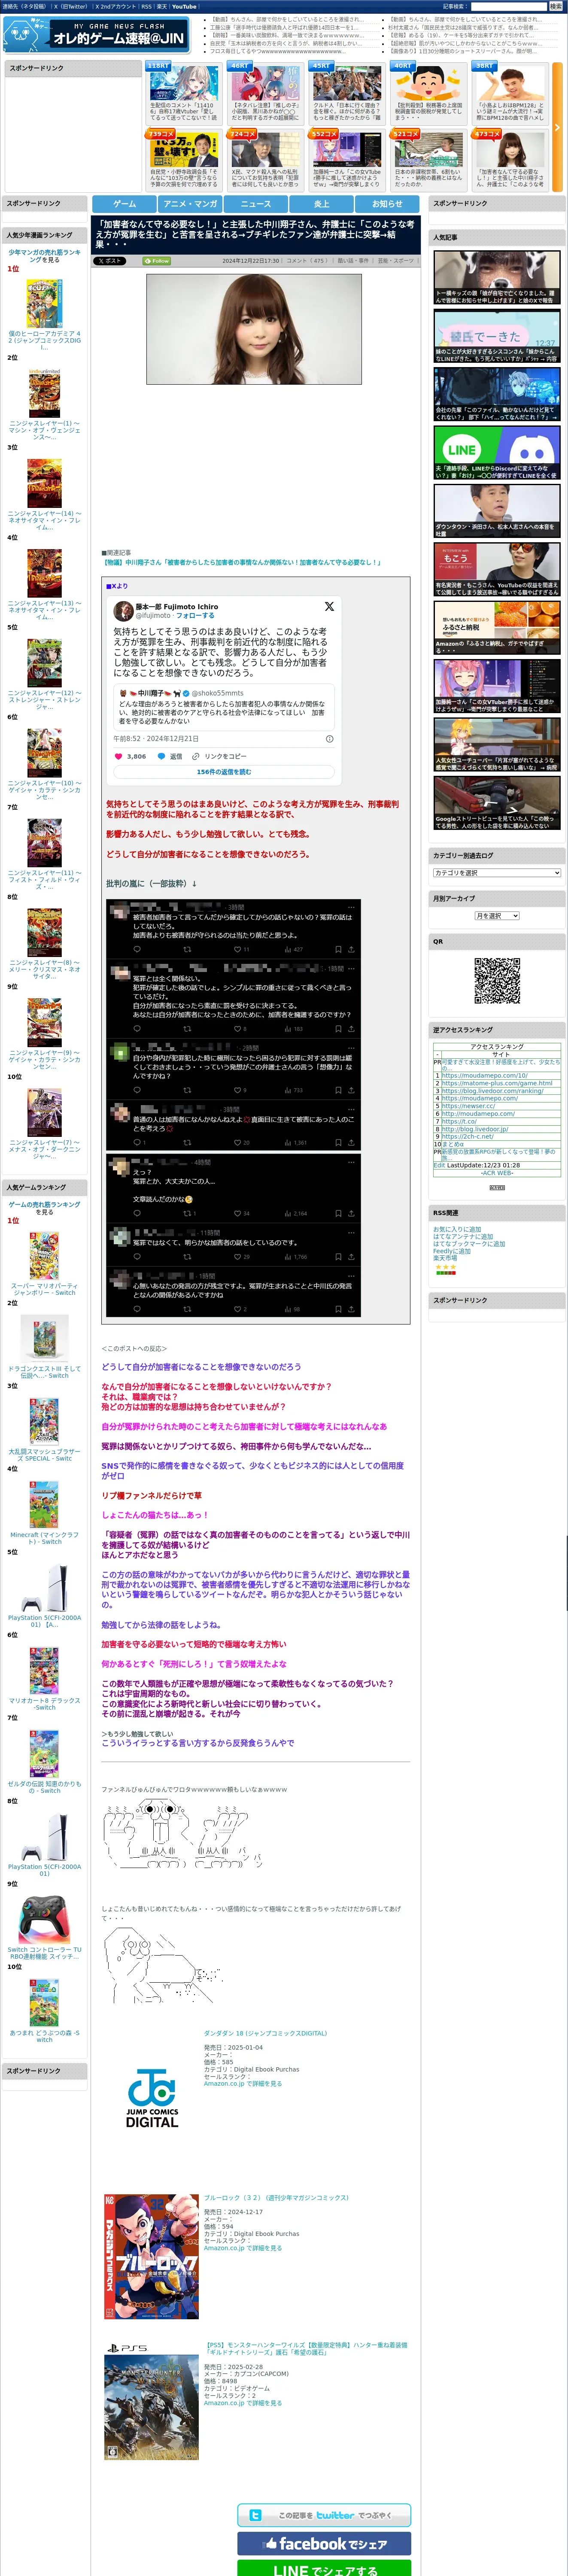Click はてなブックマークに追加 link
568x2576 pixels.
[x=469, y=1244]
